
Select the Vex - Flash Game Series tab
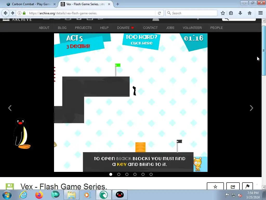pos(85,4)
